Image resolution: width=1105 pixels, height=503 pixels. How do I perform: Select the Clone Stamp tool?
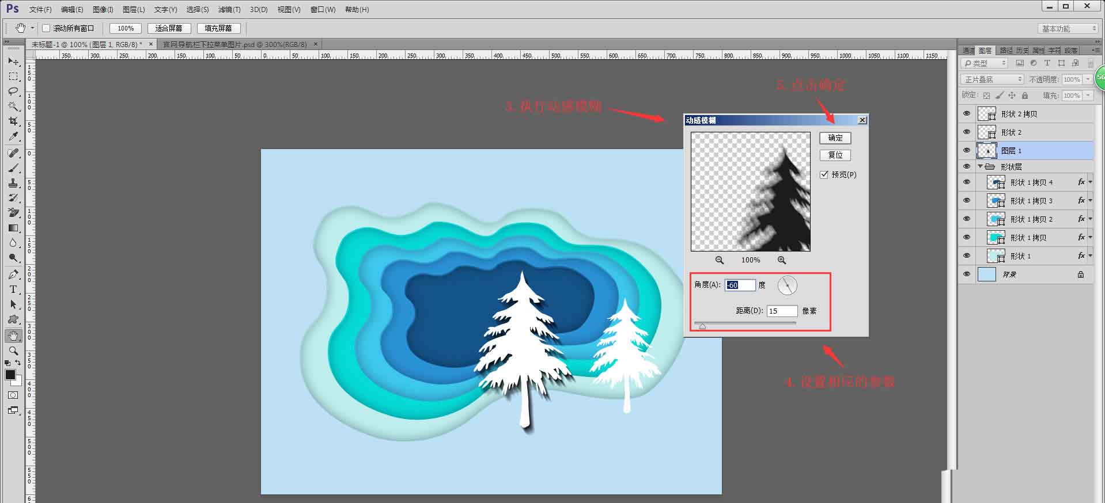coord(13,183)
